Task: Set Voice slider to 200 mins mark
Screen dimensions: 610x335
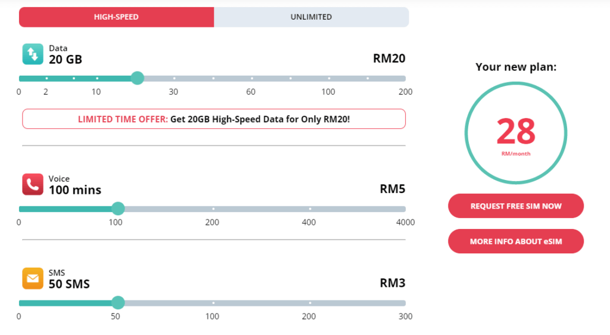Action: 213,209
